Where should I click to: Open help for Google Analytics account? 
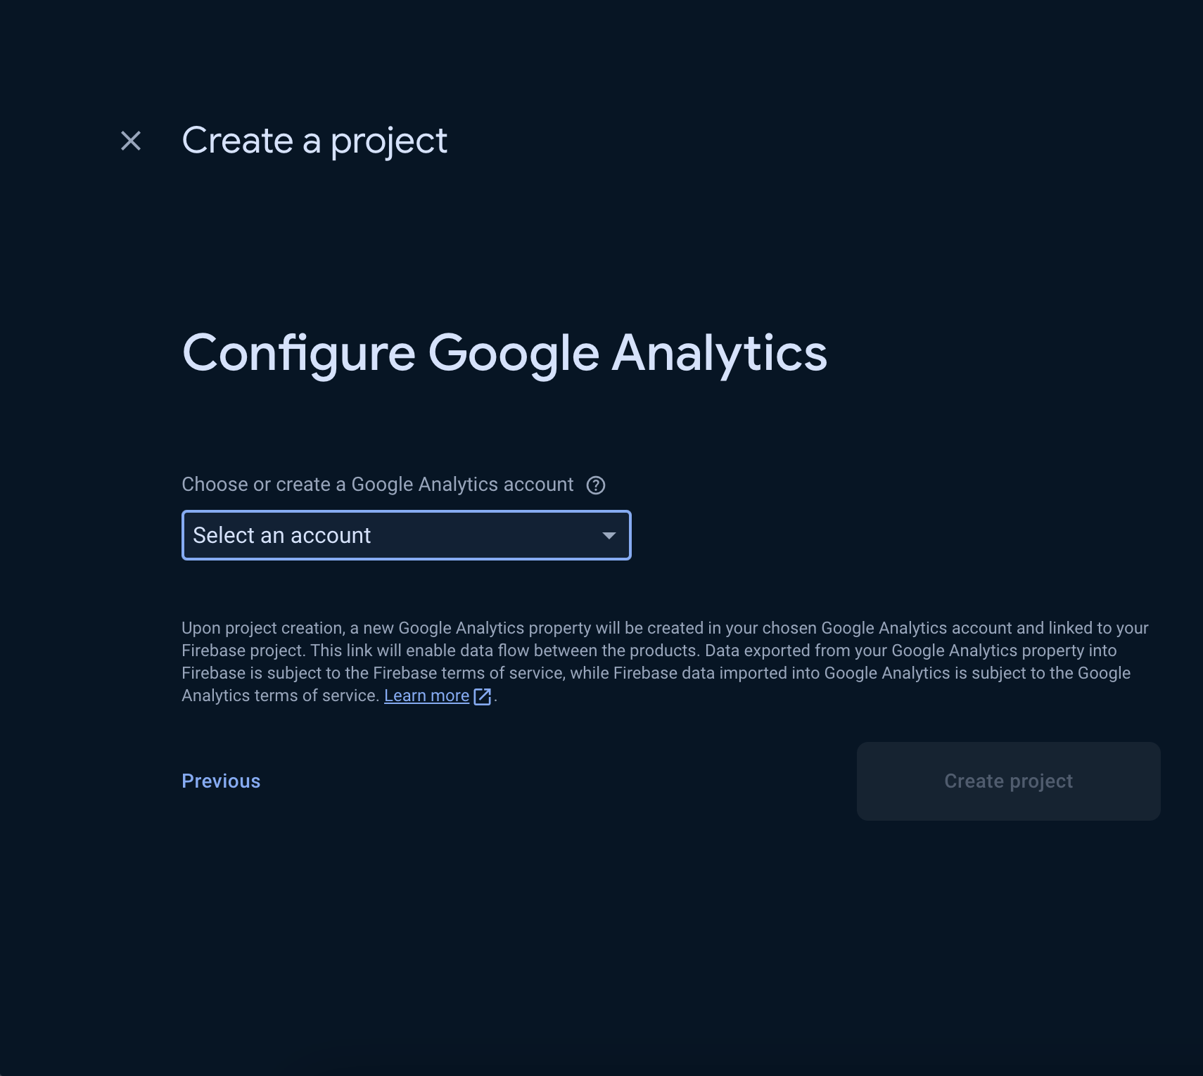[x=596, y=485]
